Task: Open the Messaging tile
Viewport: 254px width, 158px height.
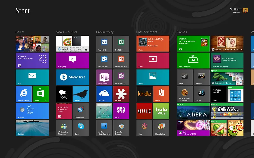Action: pyautogui.click(x=72, y=60)
